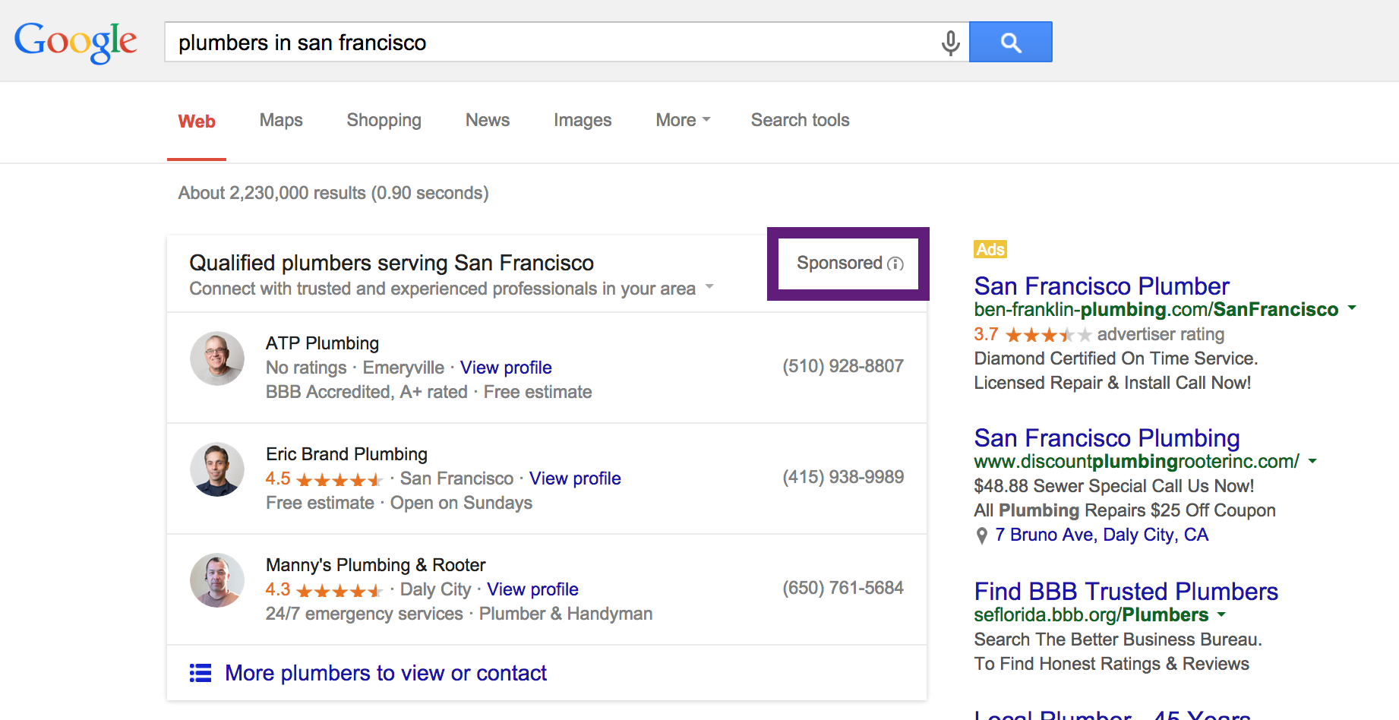
Task: Expand the arrow after 'professionals in your area'
Action: [x=709, y=287]
